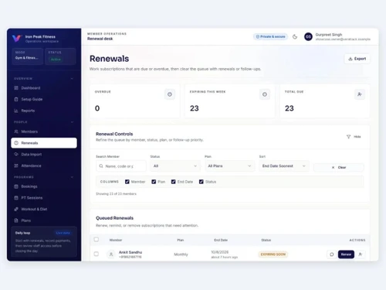Go to Attendance
Screen dimensions: 386x290
(x=44, y=165)
